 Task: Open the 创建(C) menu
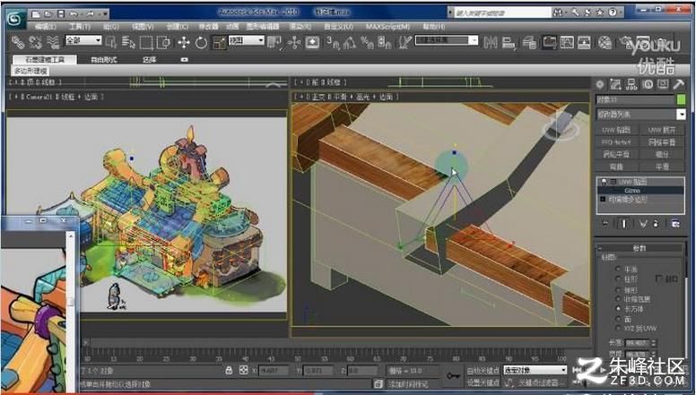click(177, 27)
